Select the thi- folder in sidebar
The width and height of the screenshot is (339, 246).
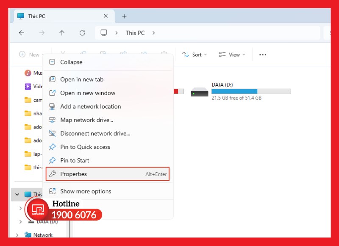point(33,167)
